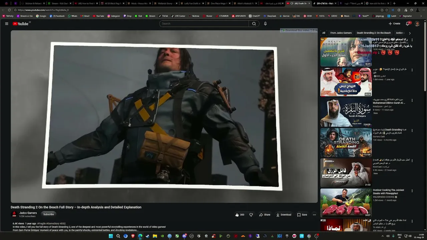Open the Instagram bookmark
Screen dimensions: 427x240
(113, 16)
